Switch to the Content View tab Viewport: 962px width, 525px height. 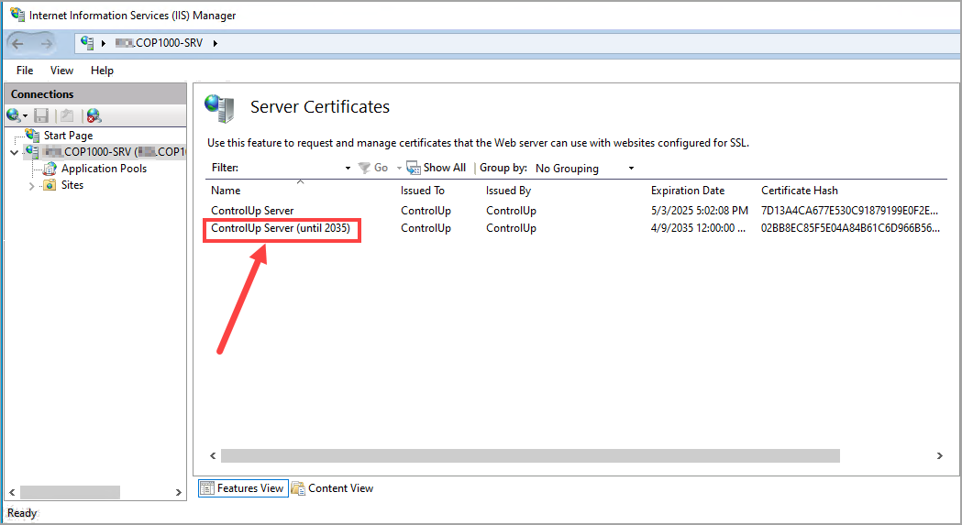pos(333,488)
